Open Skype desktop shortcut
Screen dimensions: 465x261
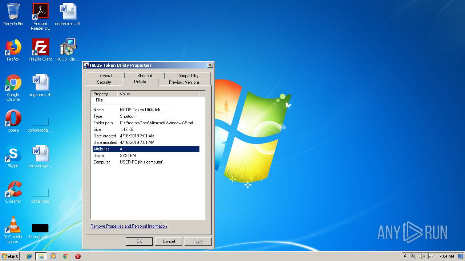[x=13, y=157]
